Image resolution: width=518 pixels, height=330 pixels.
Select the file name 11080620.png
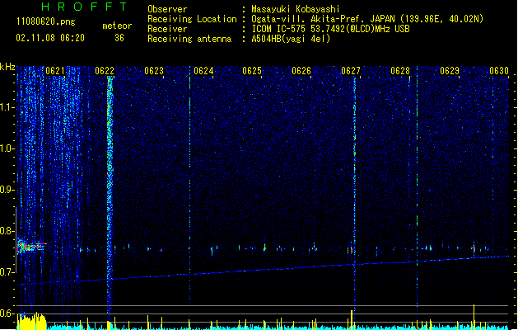click(45, 21)
